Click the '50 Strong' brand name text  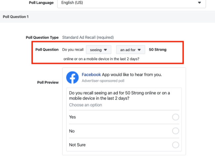(158, 50)
